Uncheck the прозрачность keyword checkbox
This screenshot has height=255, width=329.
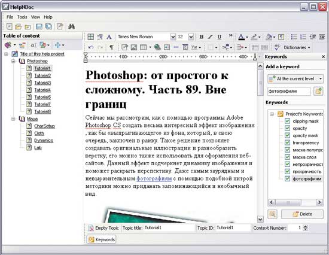287,171
